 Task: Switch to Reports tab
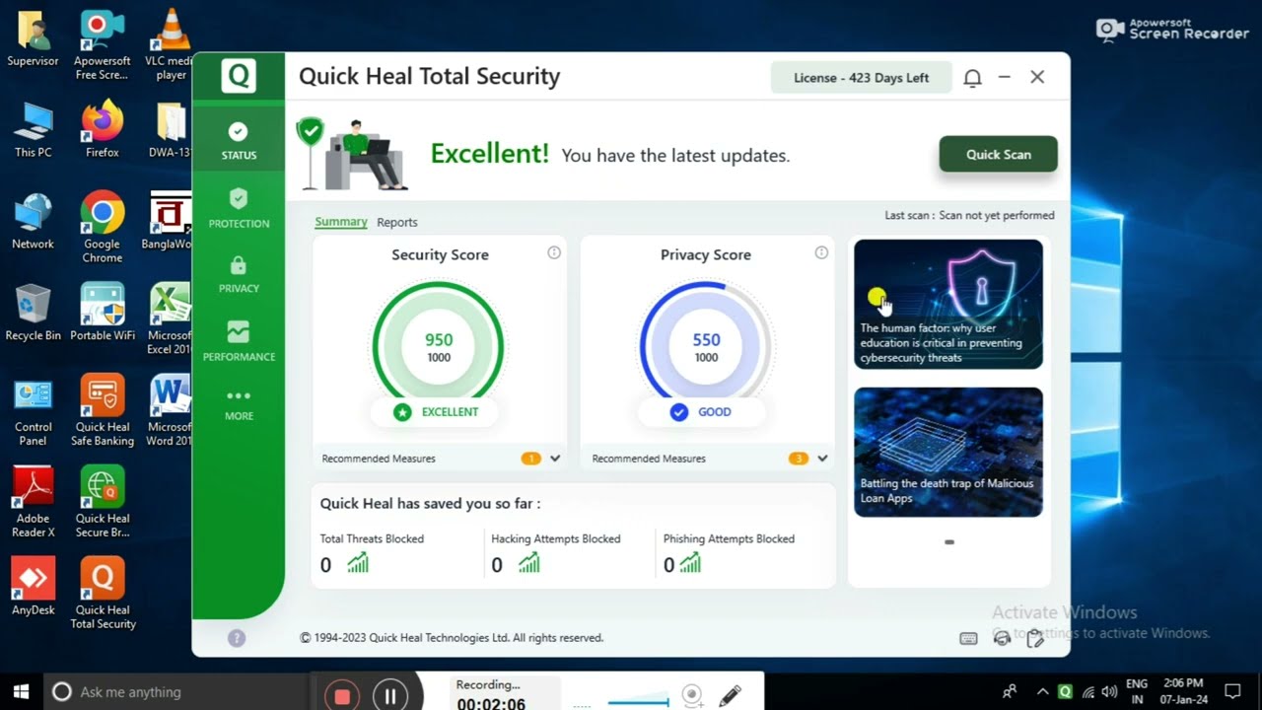click(x=397, y=222)
